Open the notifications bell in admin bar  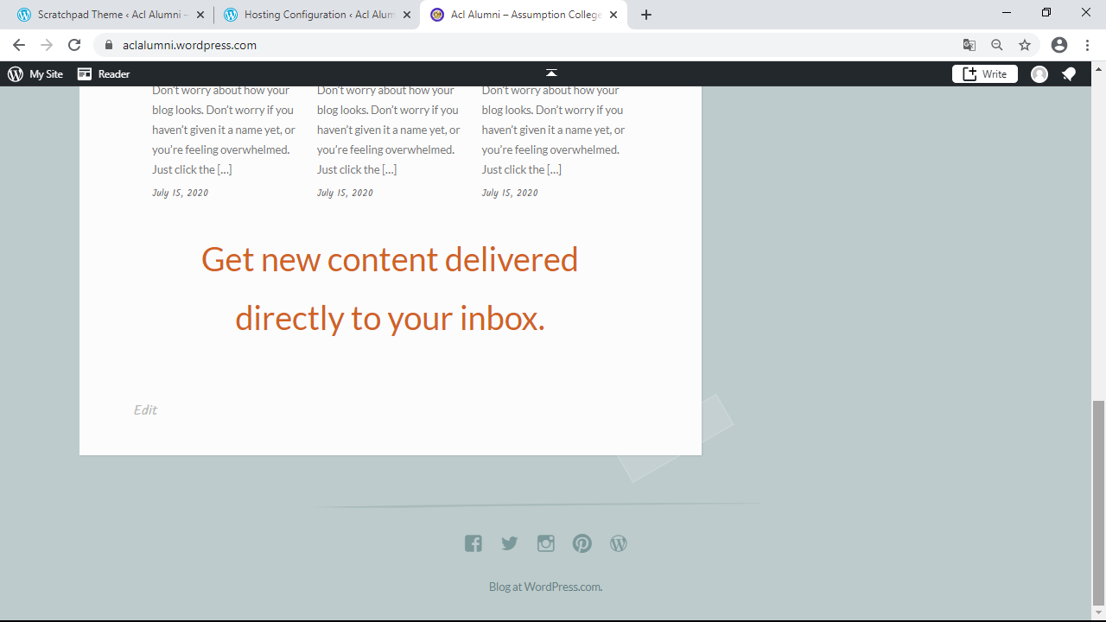pos(1069,74)
